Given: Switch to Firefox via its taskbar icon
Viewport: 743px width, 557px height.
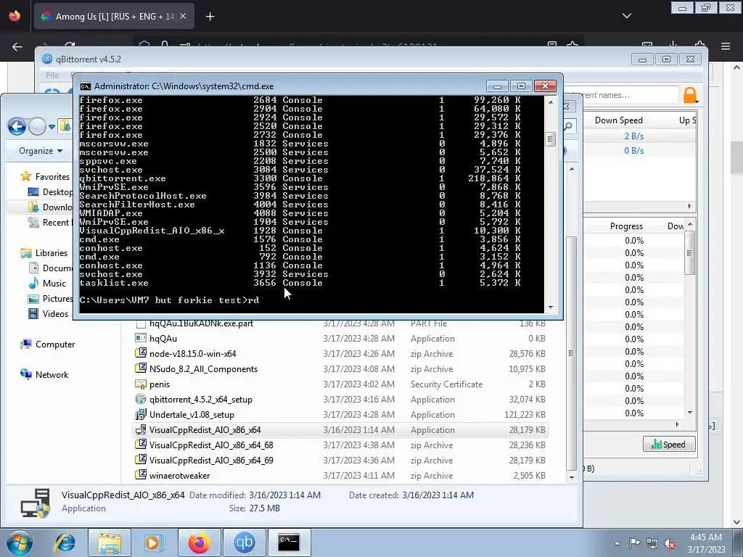Looking at the screenshot, I should point(199,542).
